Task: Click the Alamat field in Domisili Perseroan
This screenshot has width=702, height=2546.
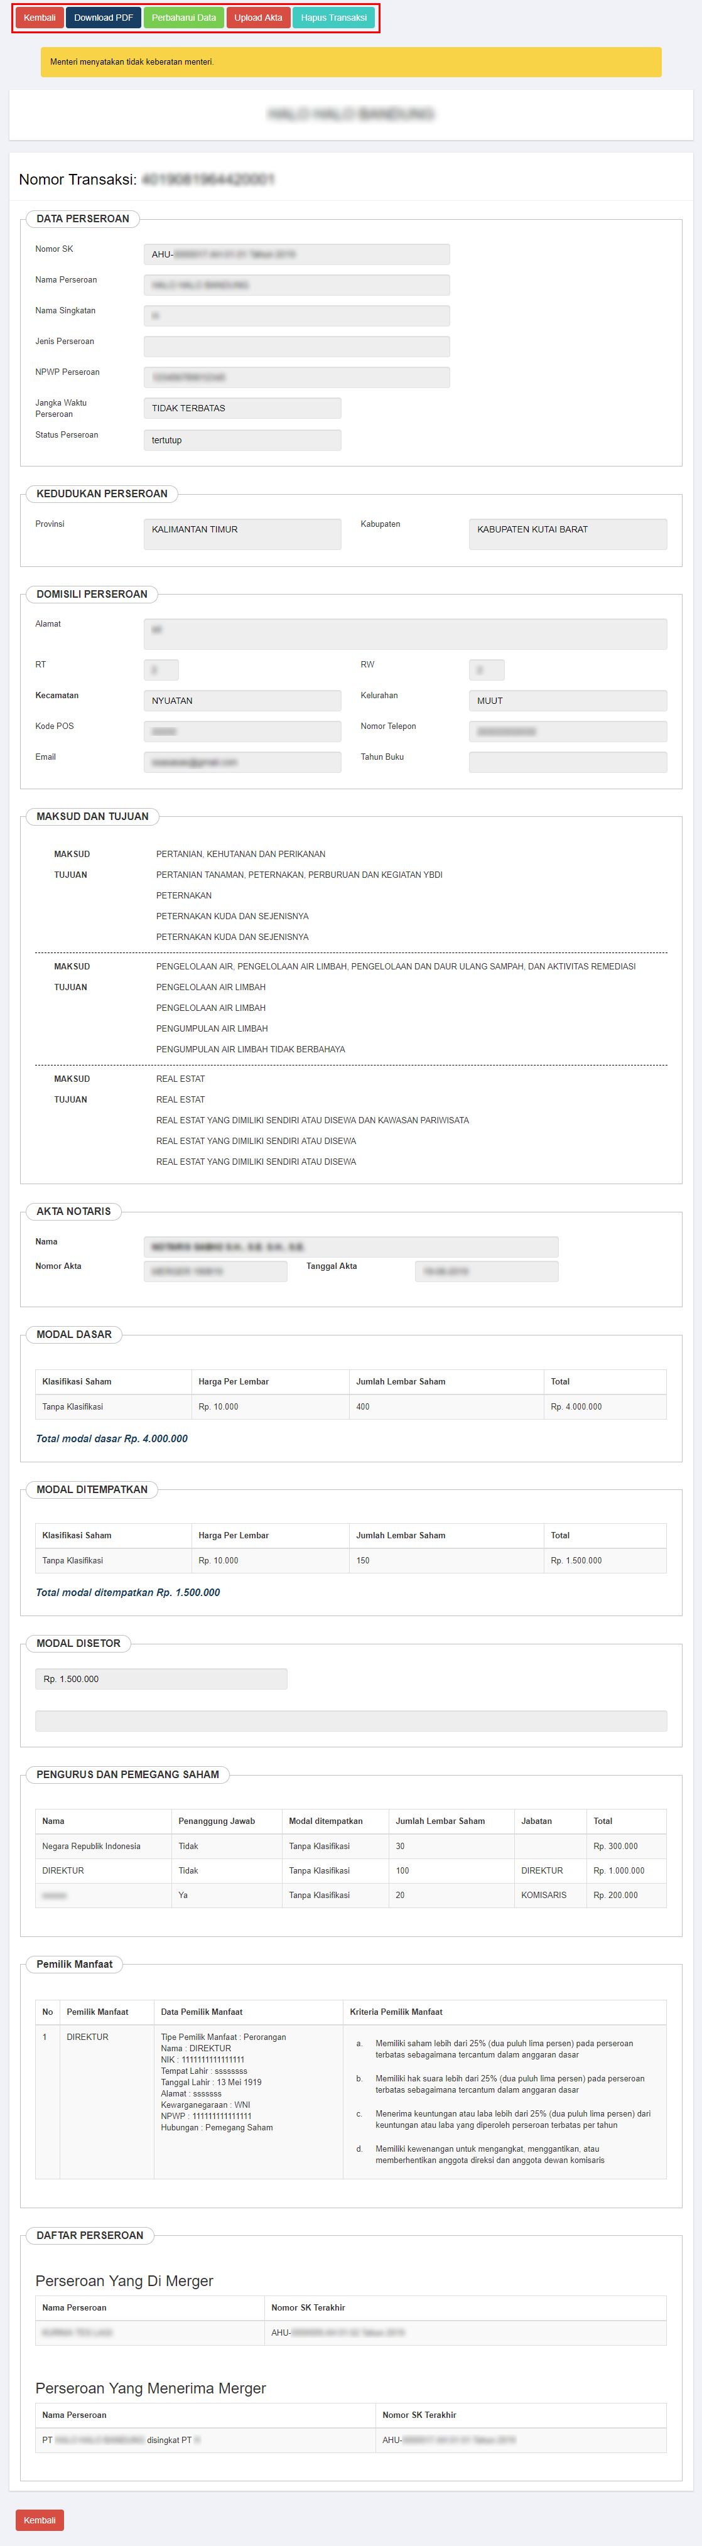Action: click(x=406, y=634)
